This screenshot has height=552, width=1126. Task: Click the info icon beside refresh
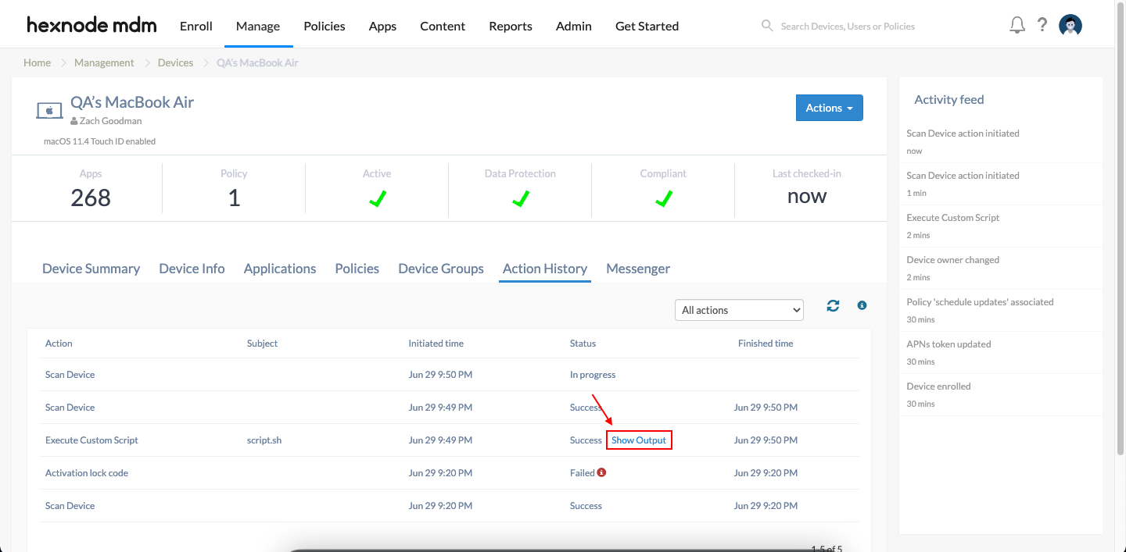point(862,305)
